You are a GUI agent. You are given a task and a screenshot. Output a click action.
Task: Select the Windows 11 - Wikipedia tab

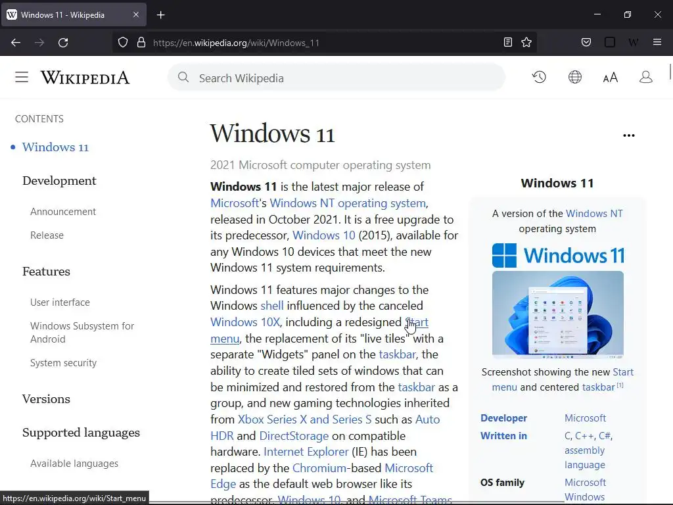74,15
